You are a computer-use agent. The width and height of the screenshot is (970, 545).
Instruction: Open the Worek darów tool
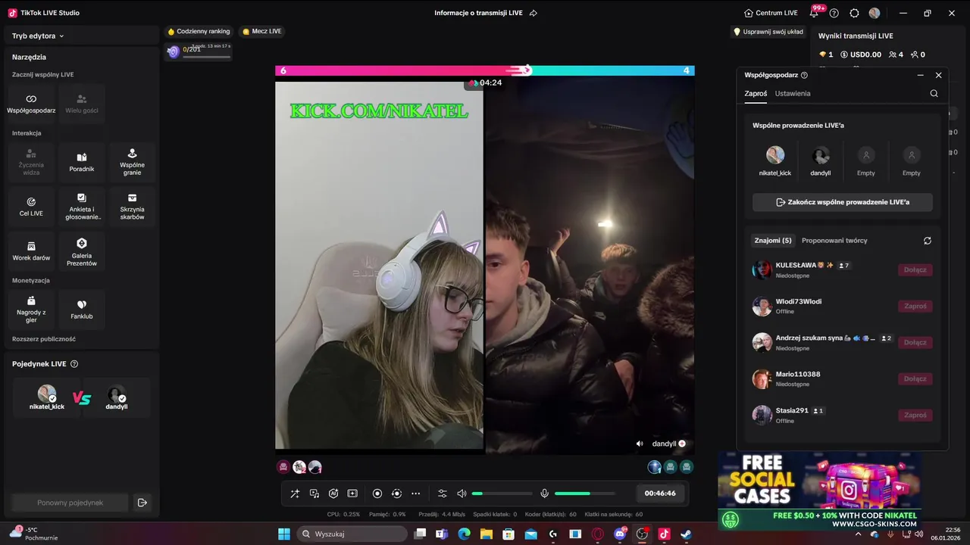tap(31, 251)
